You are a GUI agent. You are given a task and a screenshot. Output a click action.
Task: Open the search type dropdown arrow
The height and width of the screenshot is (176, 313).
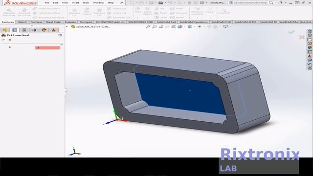click(x=275, y=3)
